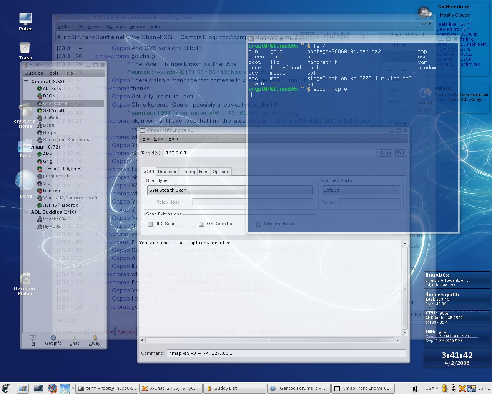The image size is (492, 394).
Task: Click the yellow Gaim buddy tray icon
Action: click(445, 388)
